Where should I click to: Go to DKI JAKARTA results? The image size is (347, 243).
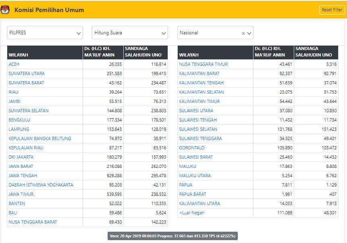(21, 157)
